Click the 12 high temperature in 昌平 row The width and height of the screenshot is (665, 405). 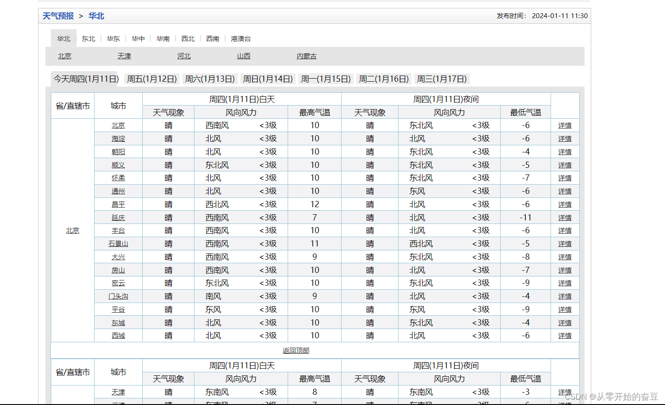click(x=315, y=204)
